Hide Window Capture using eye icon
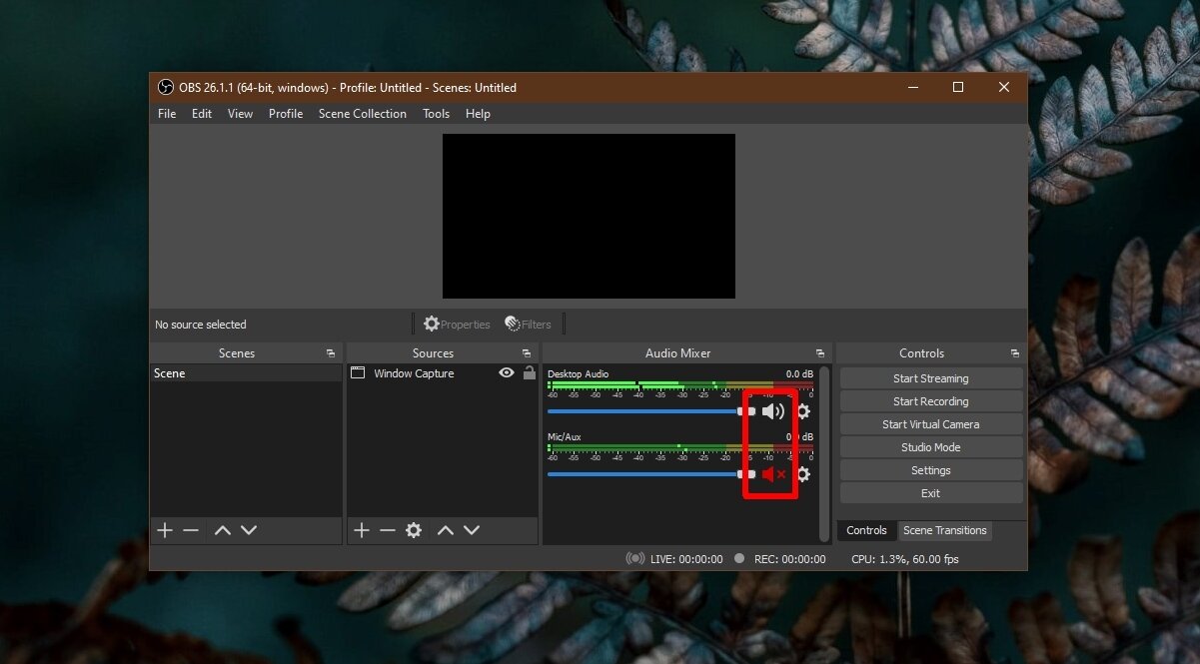This screenshot has width=1200, height=664. [507, 373]
